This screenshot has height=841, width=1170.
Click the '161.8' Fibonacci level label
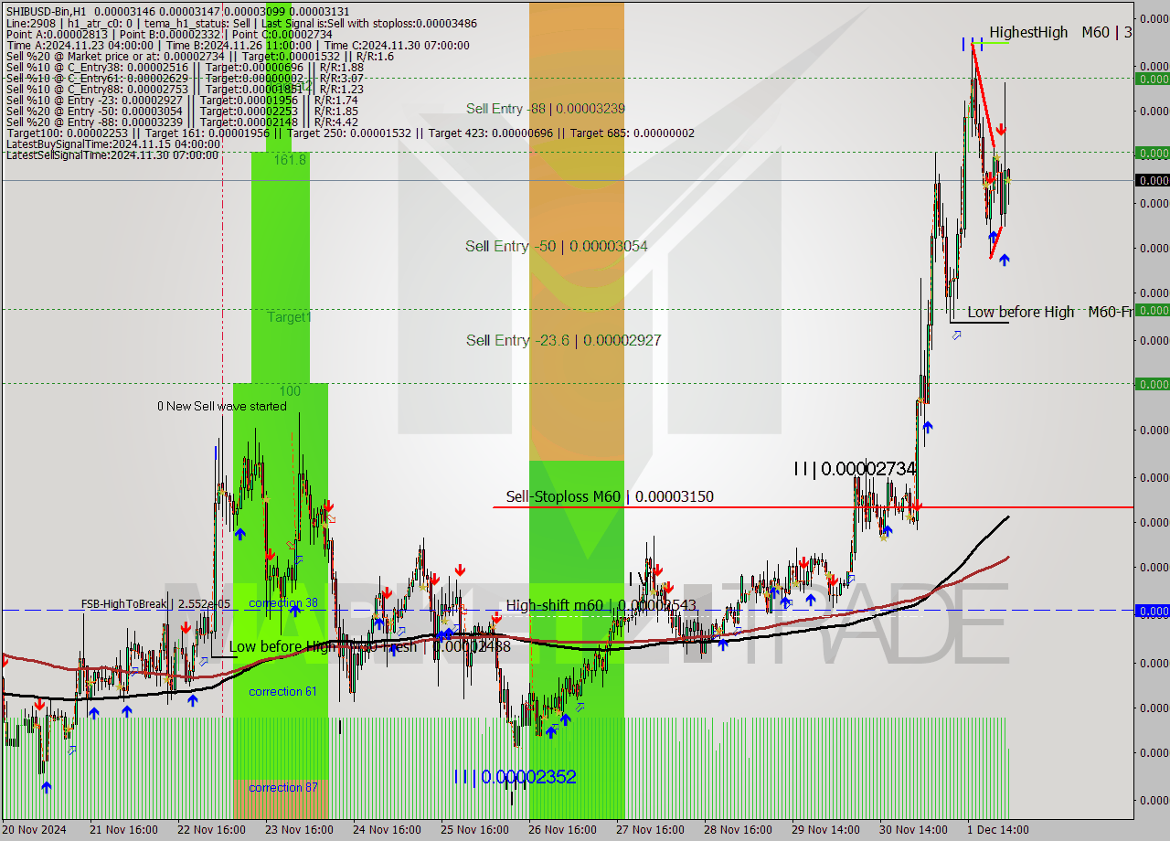291,159
